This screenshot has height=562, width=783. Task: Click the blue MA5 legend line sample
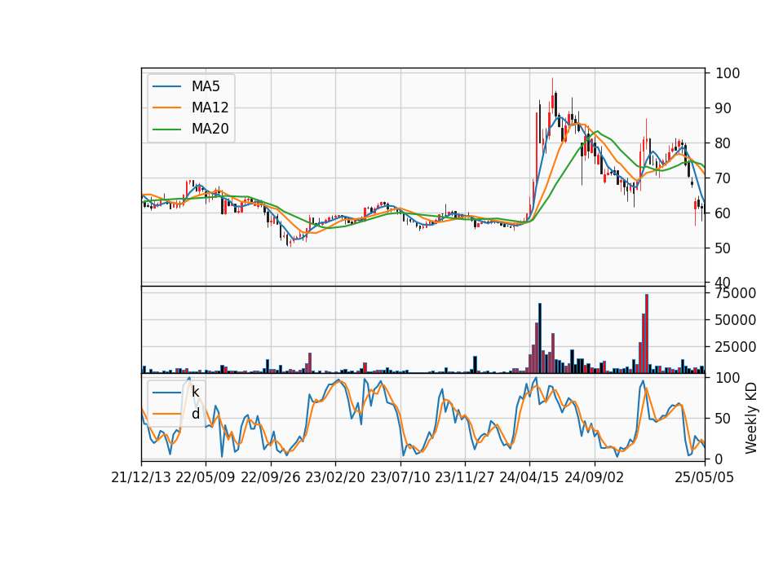[x=166, y=86]
